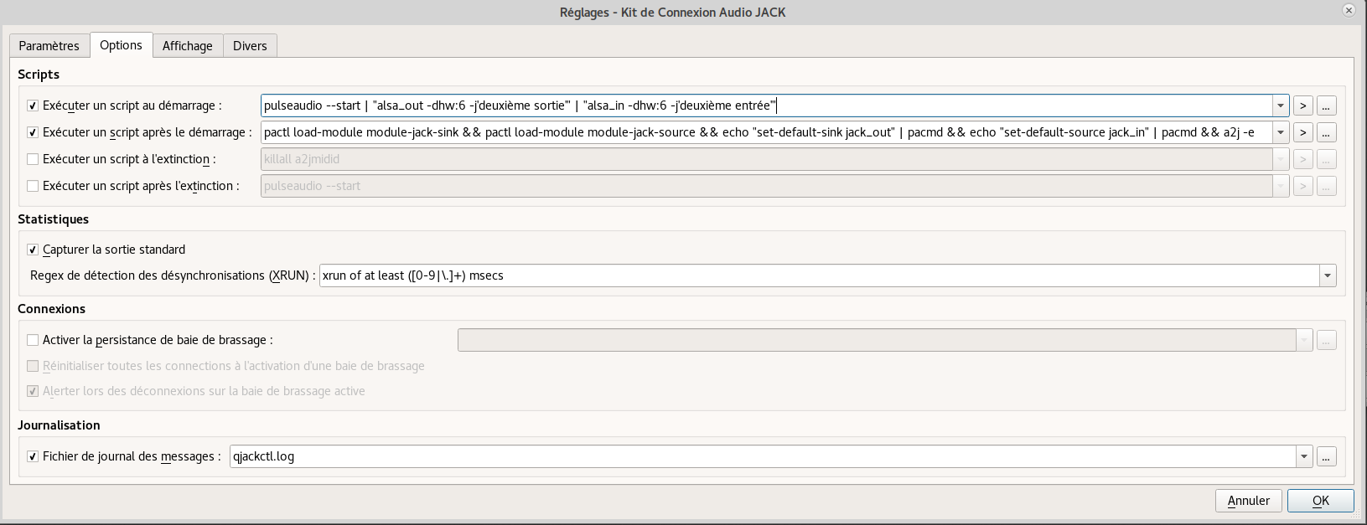The width and height of the screenshot is (1367, 525).
Task: Click the '>' button beside the after-startup script
Action: (x=1302, y=132)
